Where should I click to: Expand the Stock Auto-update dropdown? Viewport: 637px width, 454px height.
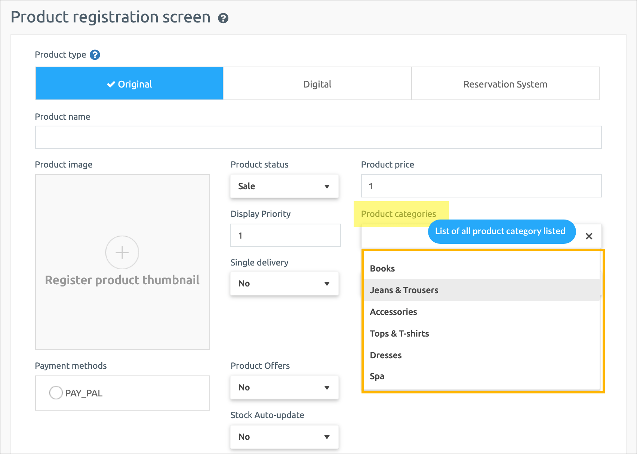284,437
